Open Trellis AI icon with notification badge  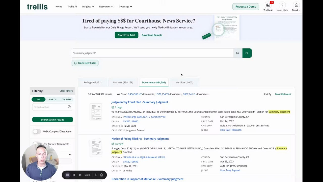pos(268,5)
